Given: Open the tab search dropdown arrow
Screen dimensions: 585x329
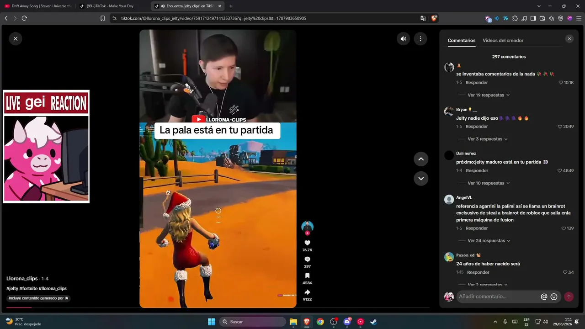Looking at the screenshot, I should pyautogui.click(x=539, y=6).
